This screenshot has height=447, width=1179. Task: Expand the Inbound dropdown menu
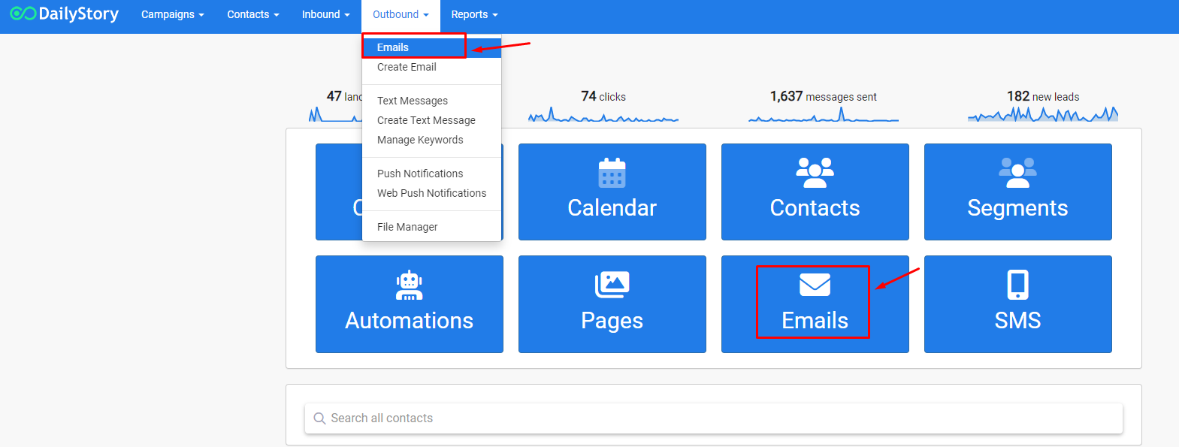325,14
